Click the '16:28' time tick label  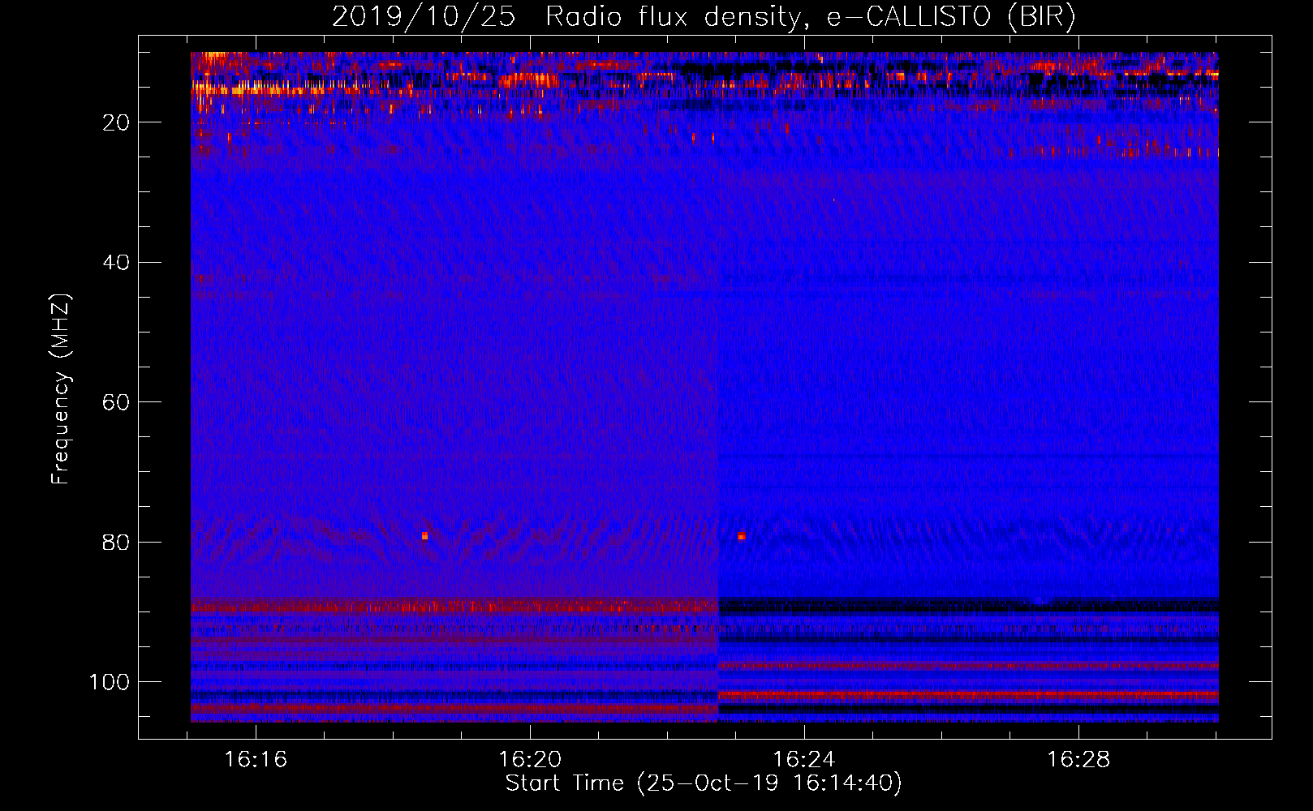point(1078,759)
